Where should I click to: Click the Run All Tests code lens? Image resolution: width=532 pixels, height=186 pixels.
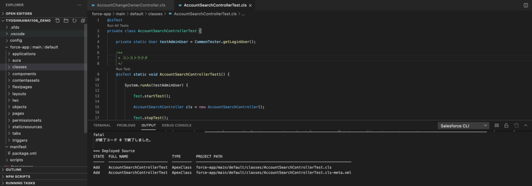tap(118, 26)
